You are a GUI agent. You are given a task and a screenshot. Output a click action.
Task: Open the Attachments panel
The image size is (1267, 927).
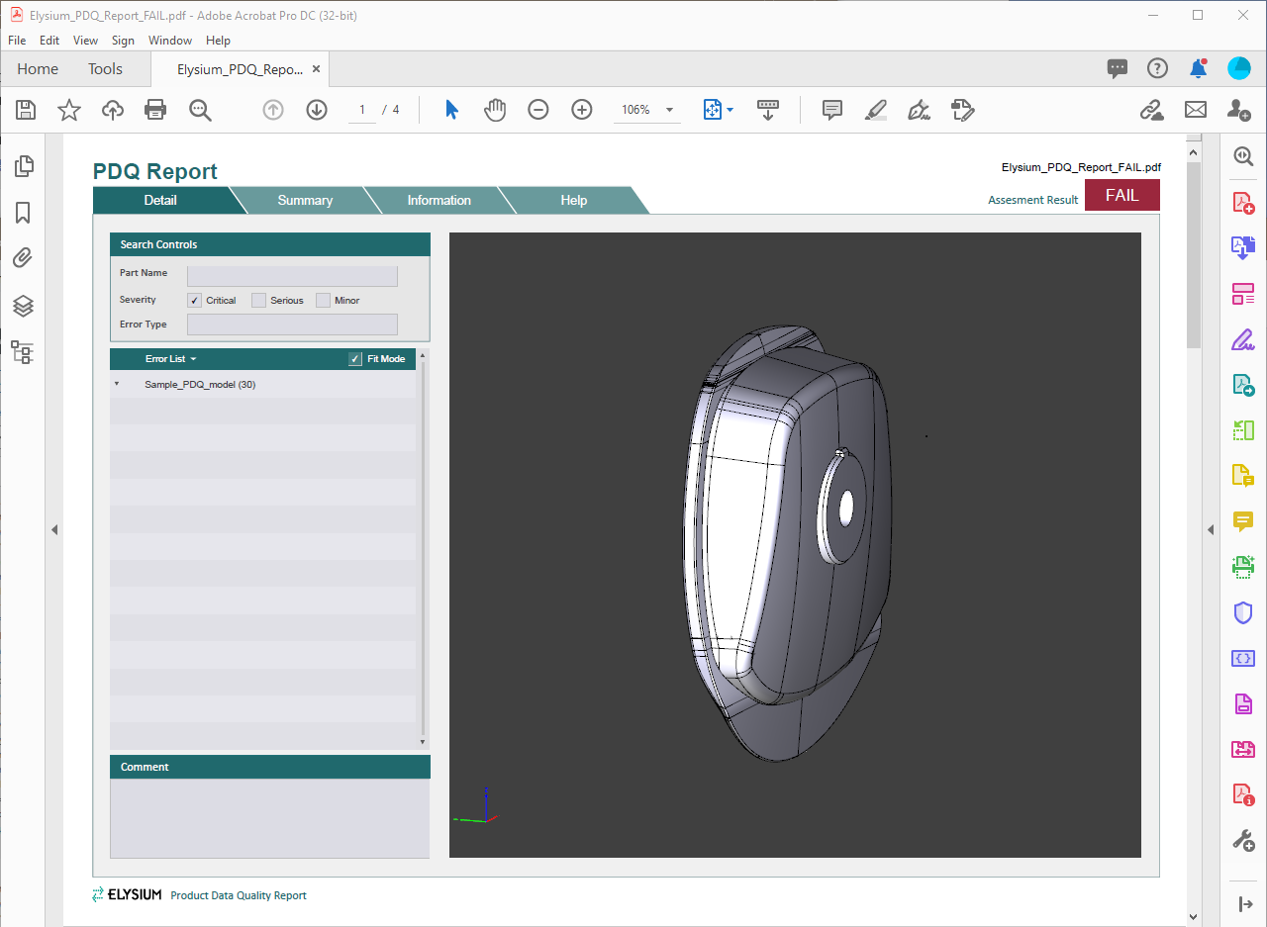(x=22, y=257)
